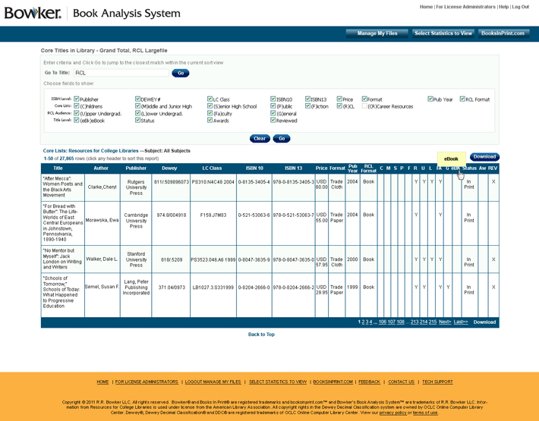Open CONTACT US footer link
Viewport: 539px width, 421px height.
click(x=401, y=382)
